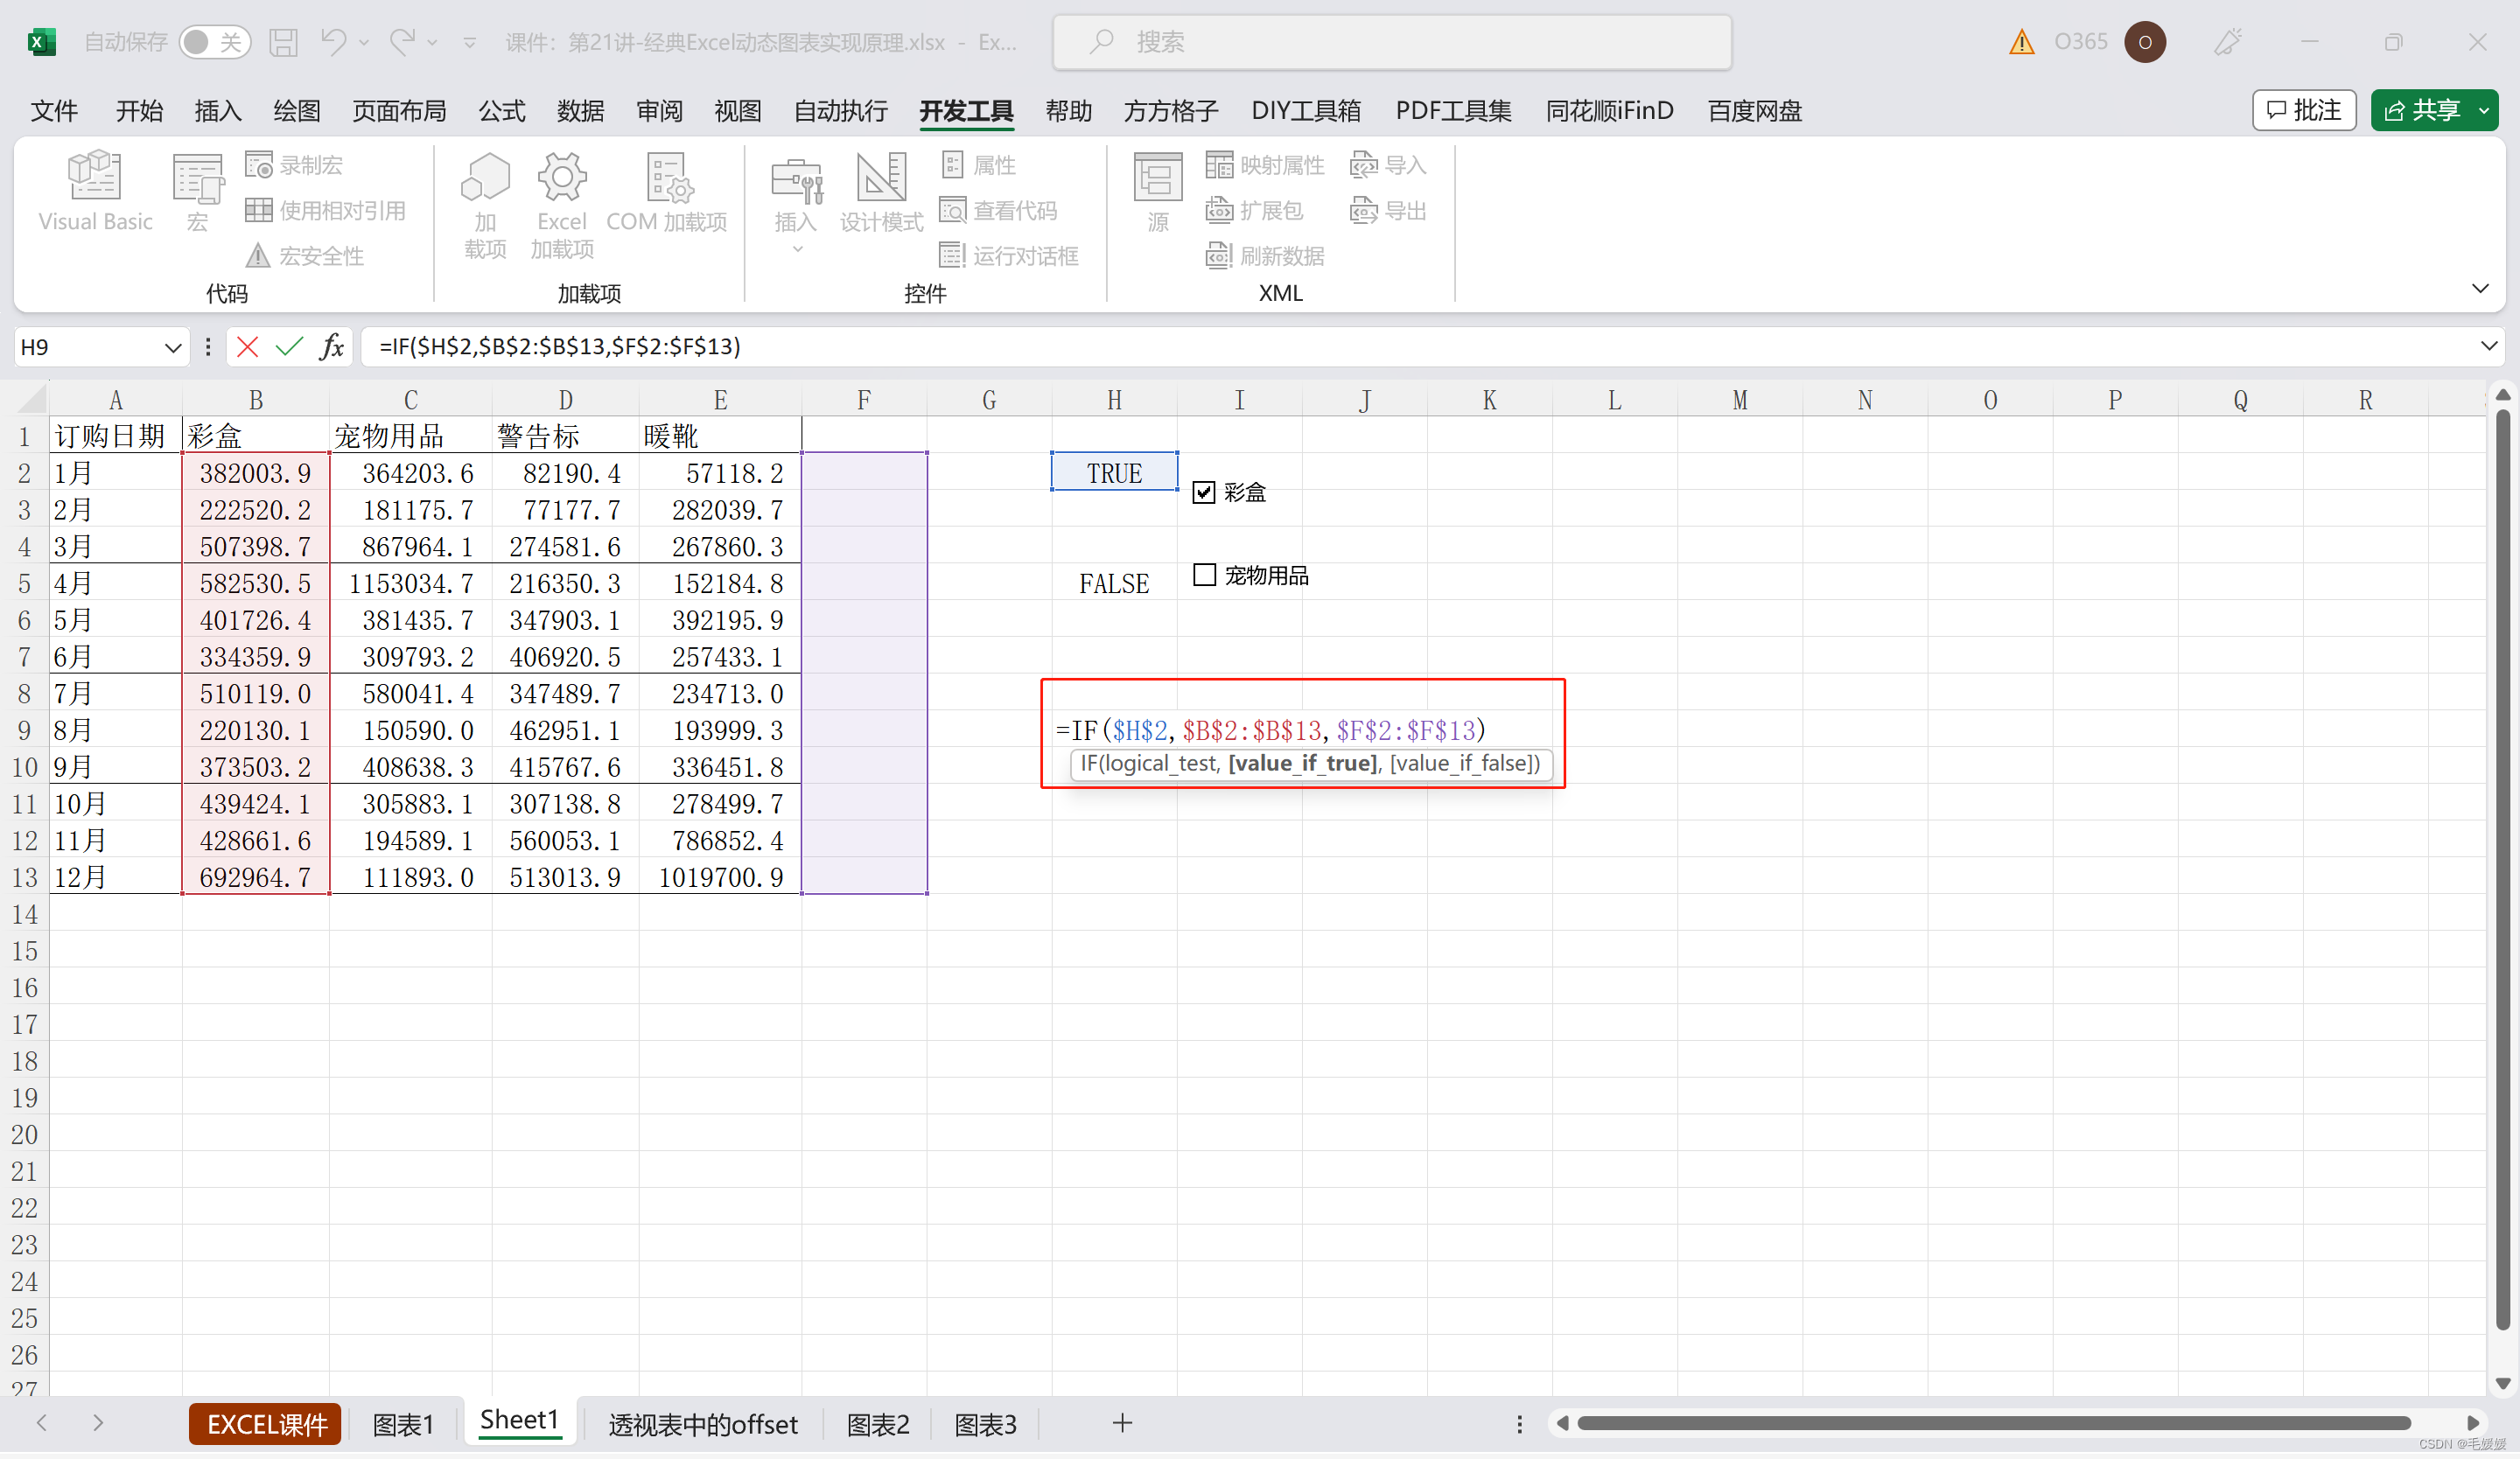Switch to the 数据 ribbon tab

pyautogui.click(x=581, y=111)
